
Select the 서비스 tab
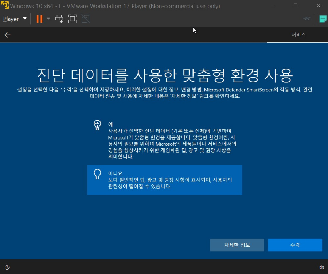298,35
